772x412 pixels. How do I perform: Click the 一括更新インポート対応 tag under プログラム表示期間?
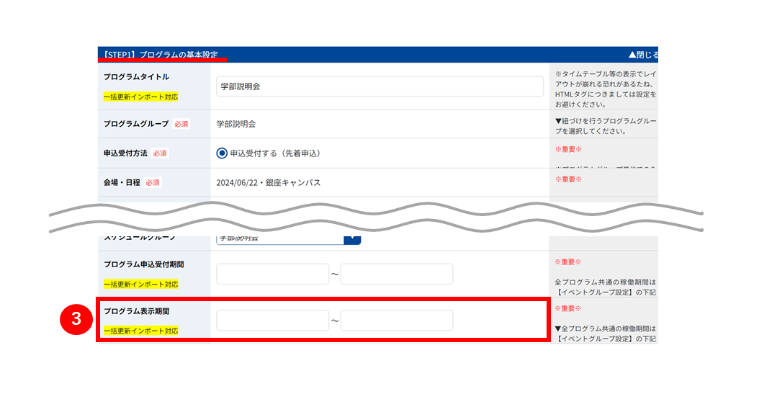[141, 331]
